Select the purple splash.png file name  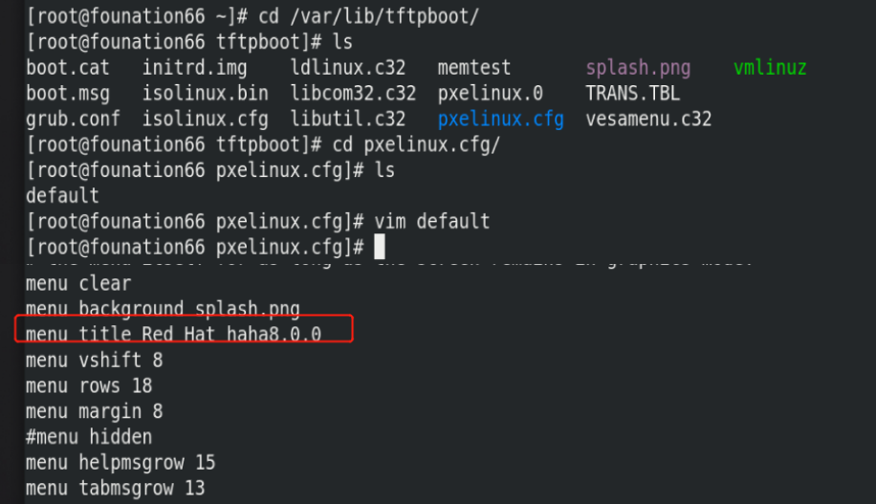coord(638,68)
